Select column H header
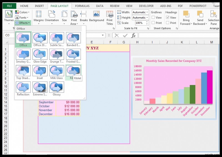This screenshot has height=157, width=222. click(x=137, y=42)
